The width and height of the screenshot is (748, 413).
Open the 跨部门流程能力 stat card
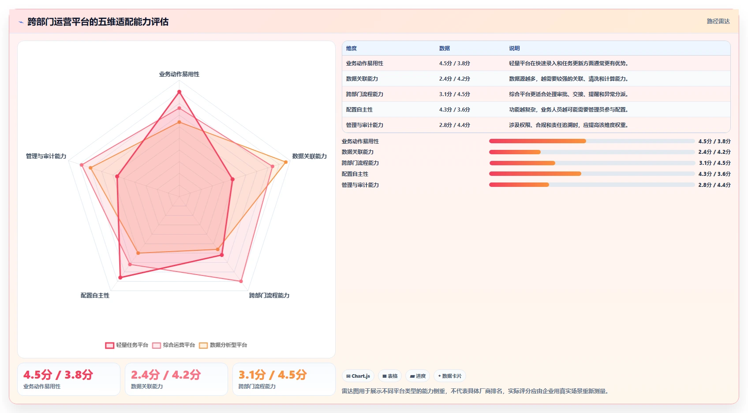click(284, 379)
